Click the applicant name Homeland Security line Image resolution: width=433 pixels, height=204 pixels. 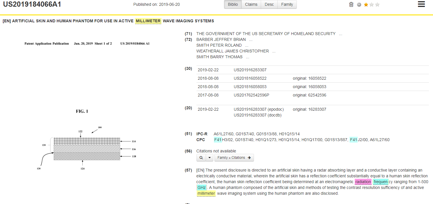266,34
